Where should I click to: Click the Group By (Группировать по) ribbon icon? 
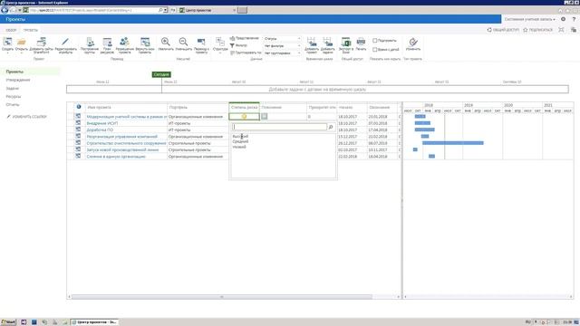(x=232, y=53)
